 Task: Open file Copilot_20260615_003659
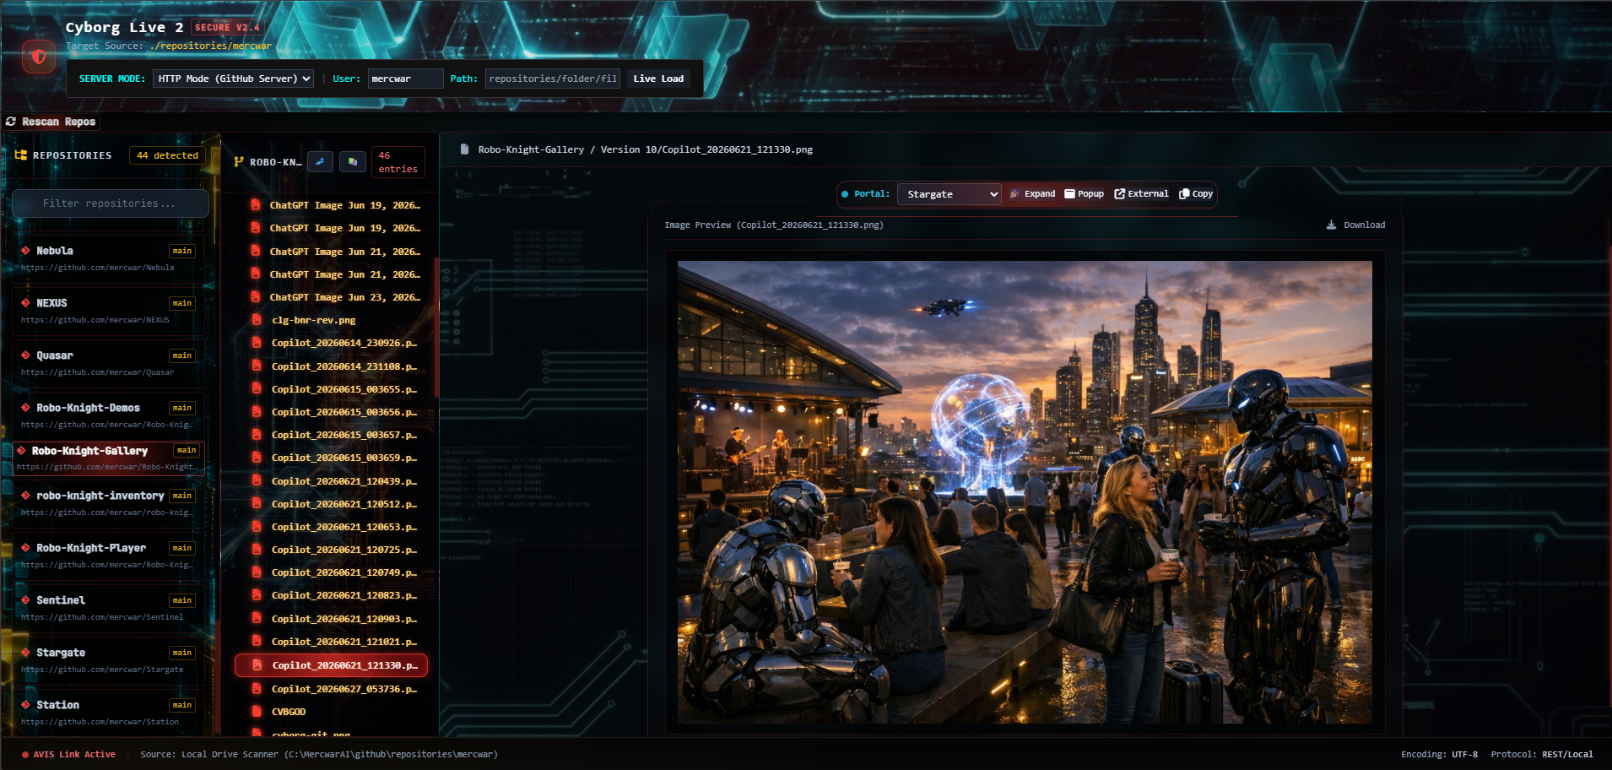coord(332,458)
